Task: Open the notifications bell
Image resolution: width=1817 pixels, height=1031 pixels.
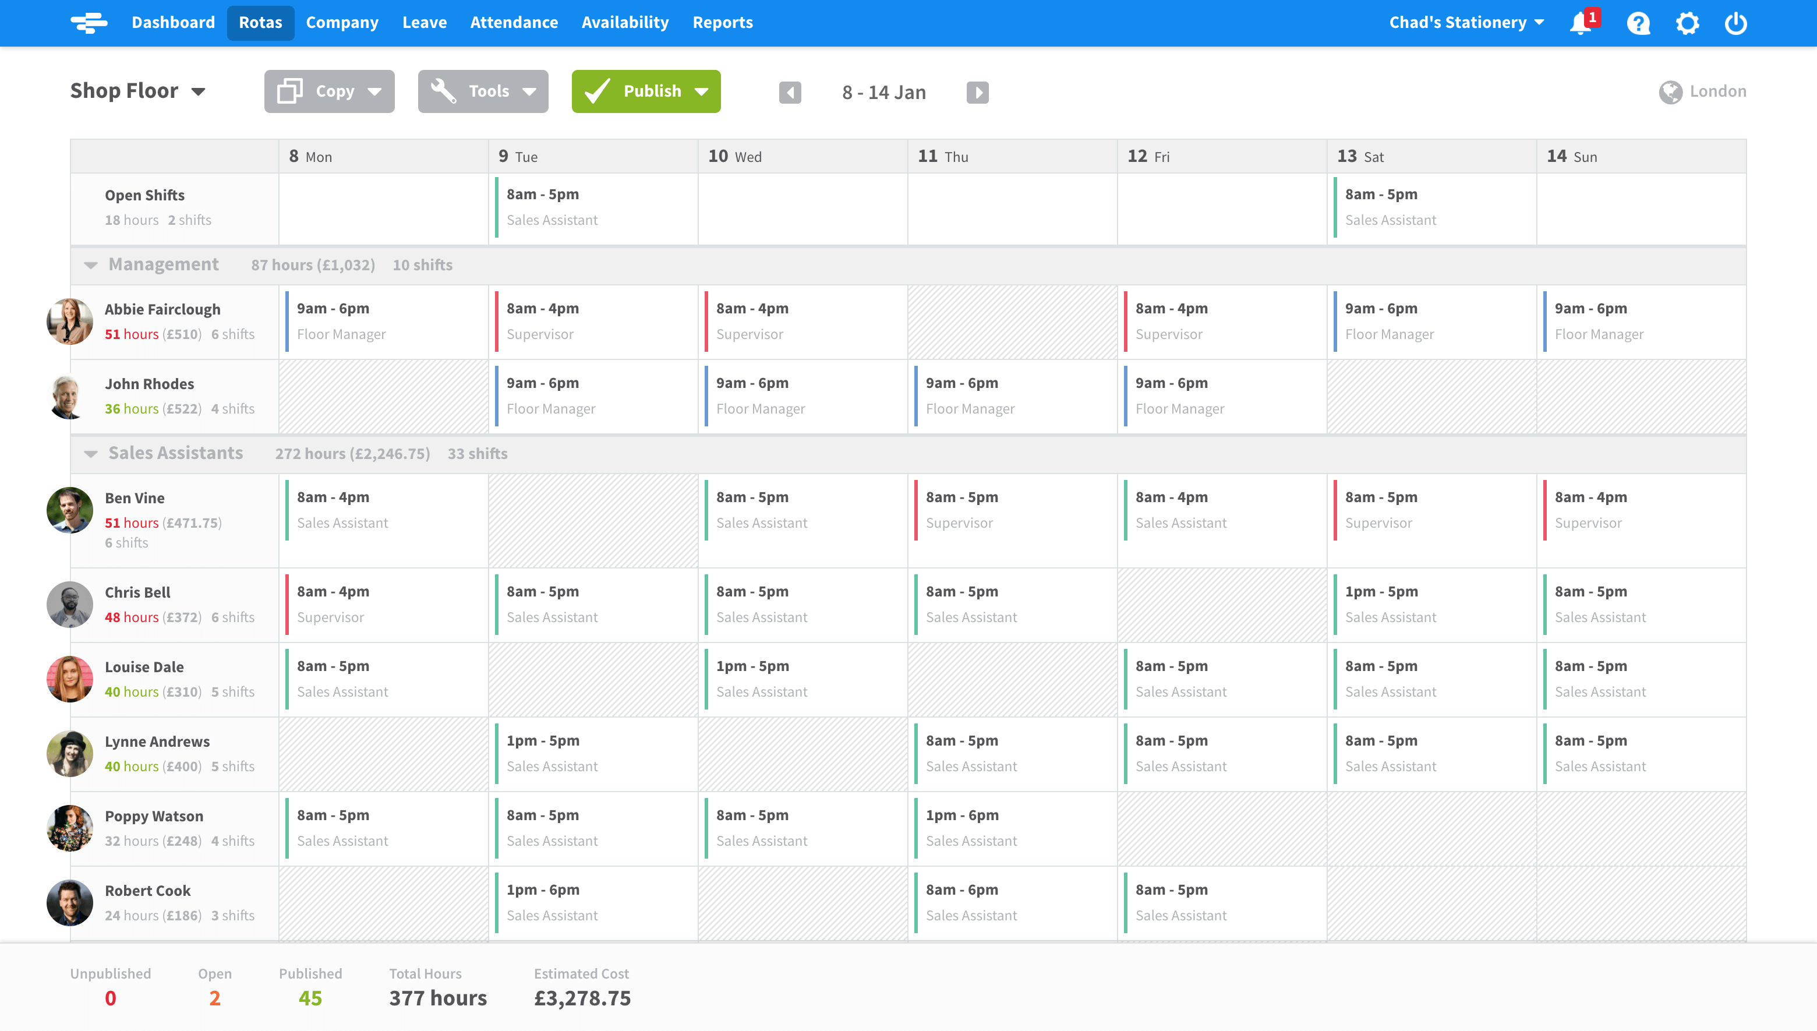Action: [x=1579, y=23]
